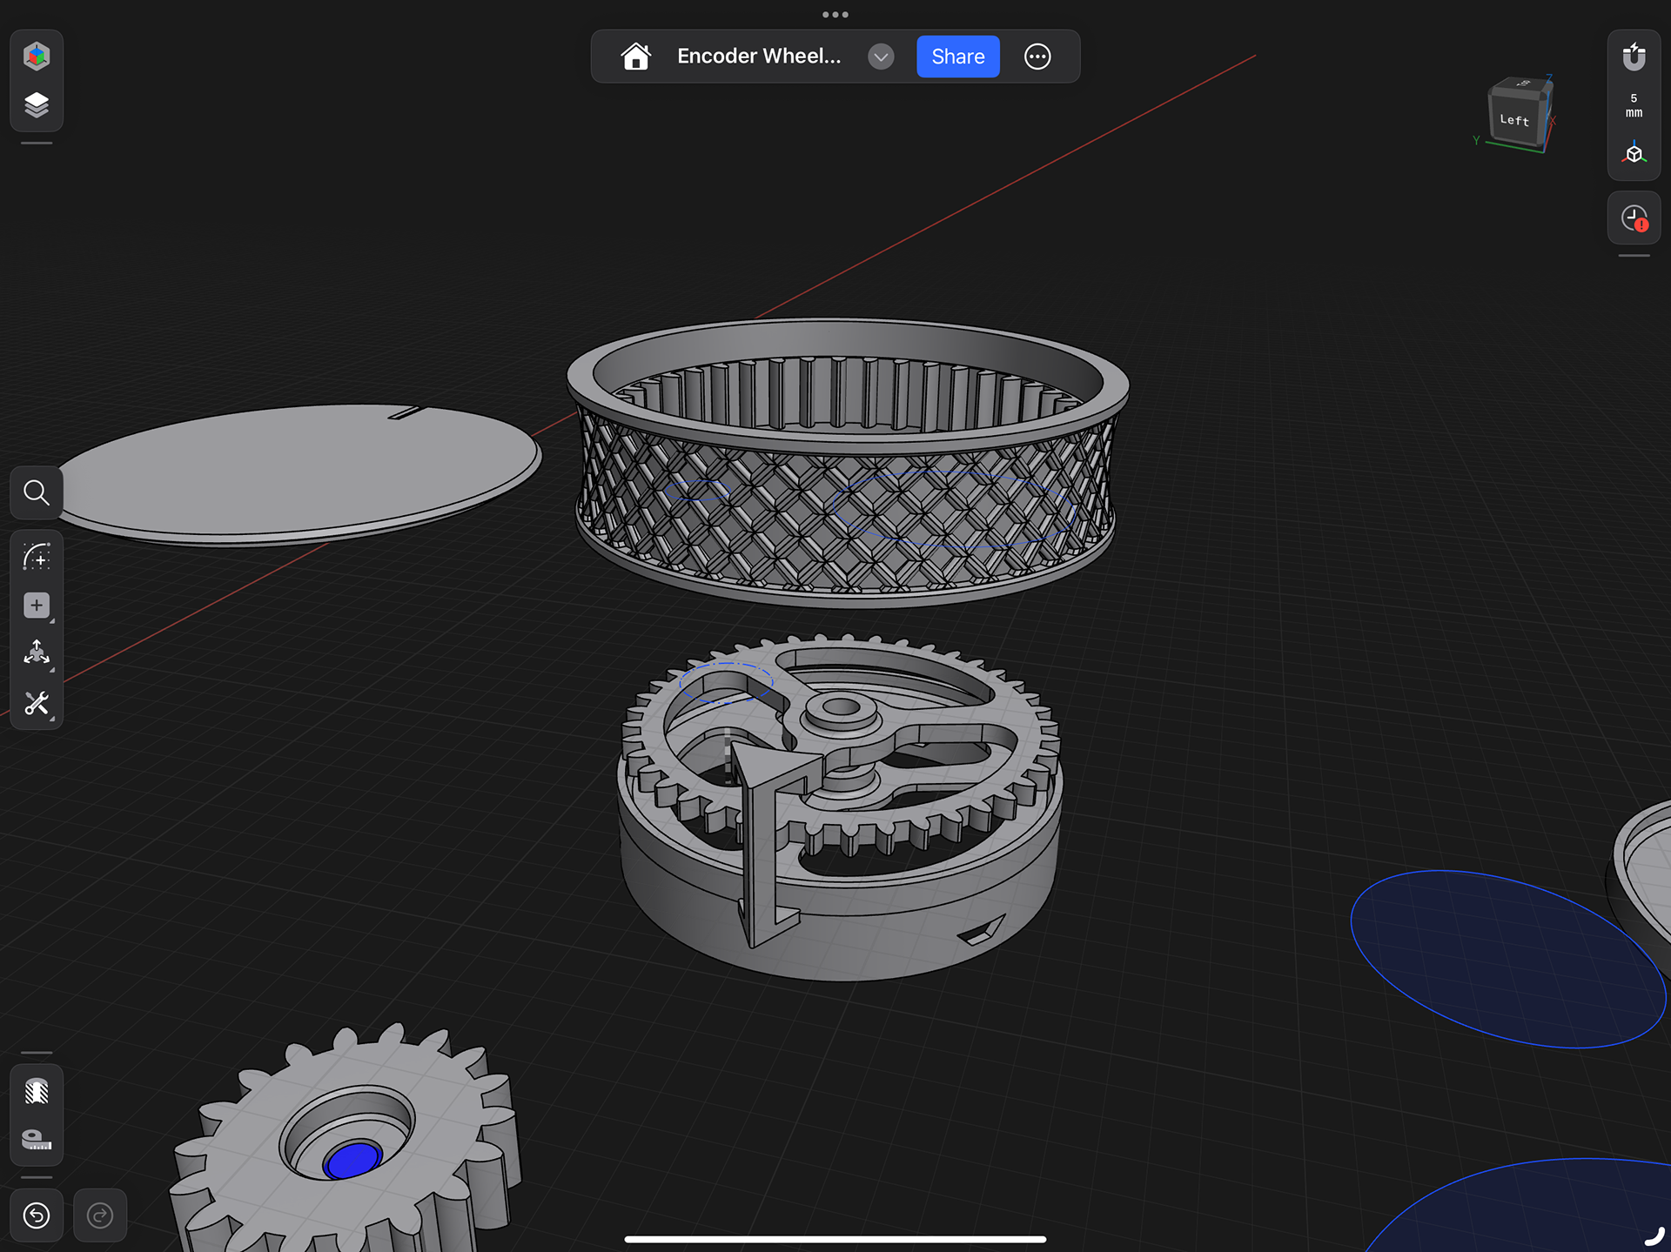Open the more options ellipsis menu
Viewport: 1671px width, 1252px height.
point(1037,57)
